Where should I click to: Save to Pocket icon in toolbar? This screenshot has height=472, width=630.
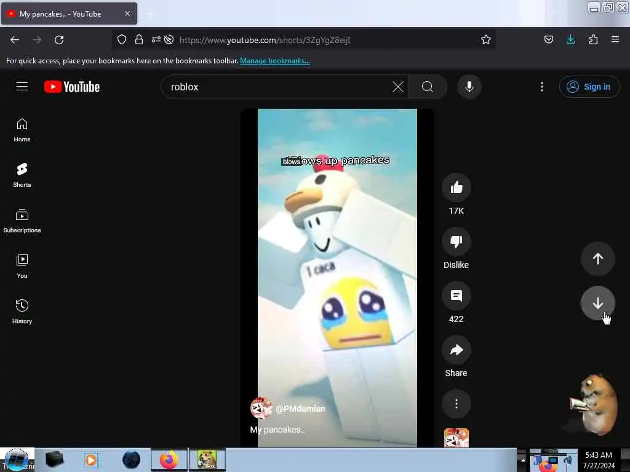click(x=548, y=39)
